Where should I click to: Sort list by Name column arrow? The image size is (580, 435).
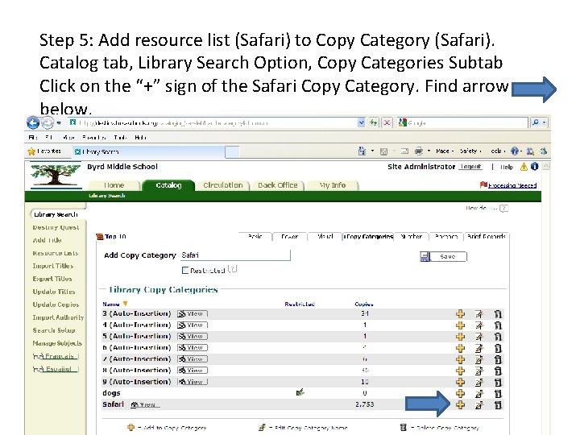tap(126, 304)
